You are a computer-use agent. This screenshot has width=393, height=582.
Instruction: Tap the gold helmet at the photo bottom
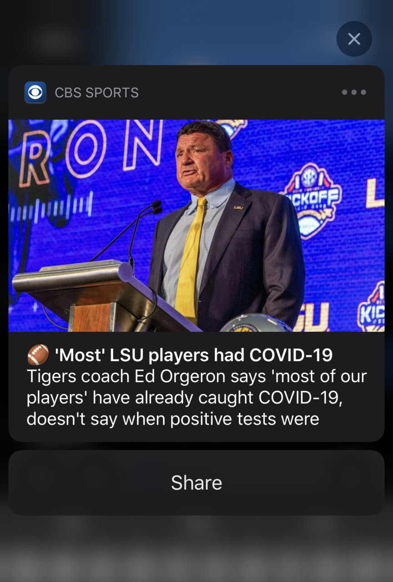coord(256,323)
